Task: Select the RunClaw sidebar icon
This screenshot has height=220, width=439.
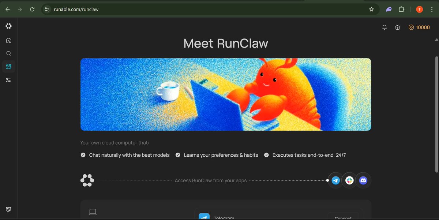Action: [x=8, y=66]
